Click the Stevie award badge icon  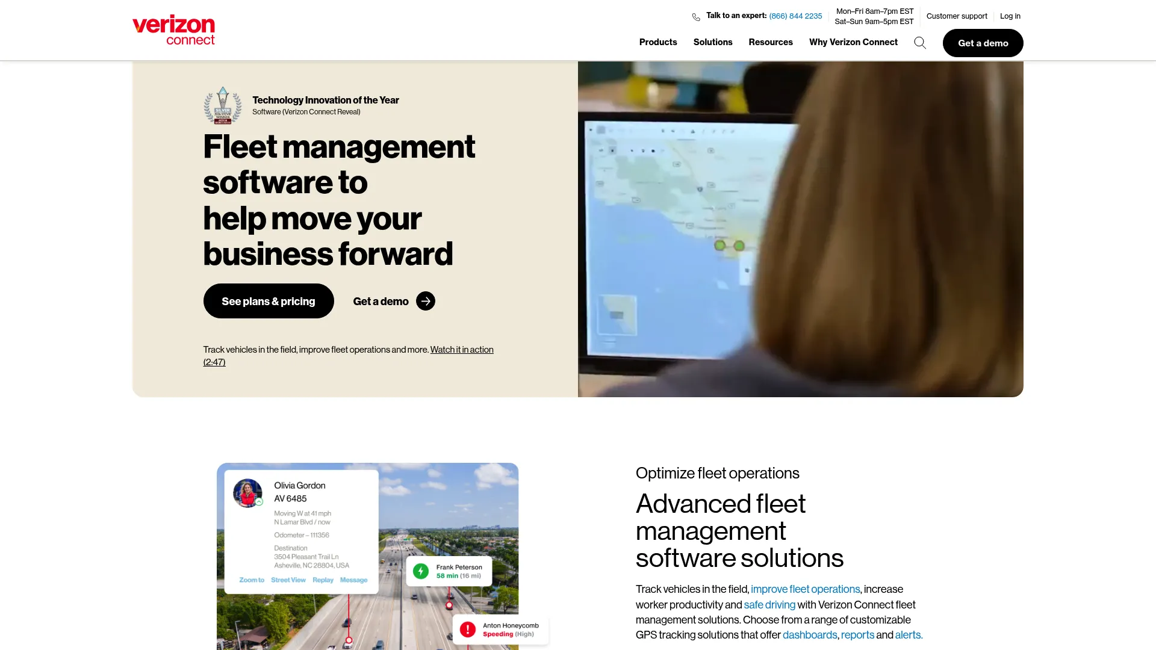click(223, 105)
